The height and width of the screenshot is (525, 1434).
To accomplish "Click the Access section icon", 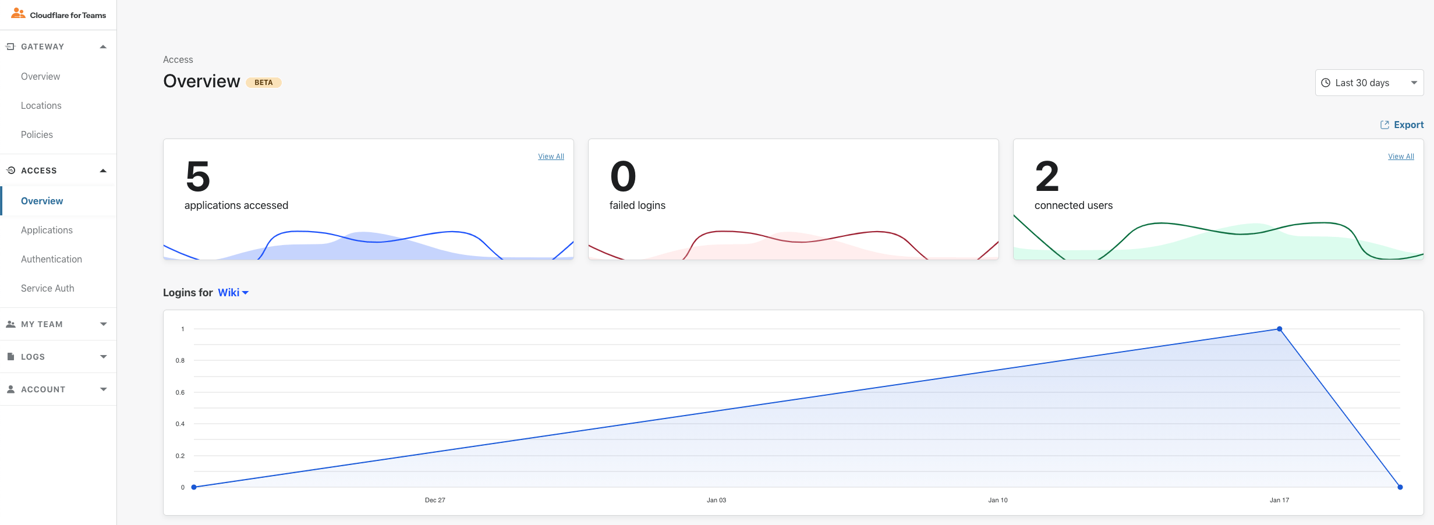I will pos(10,171).
